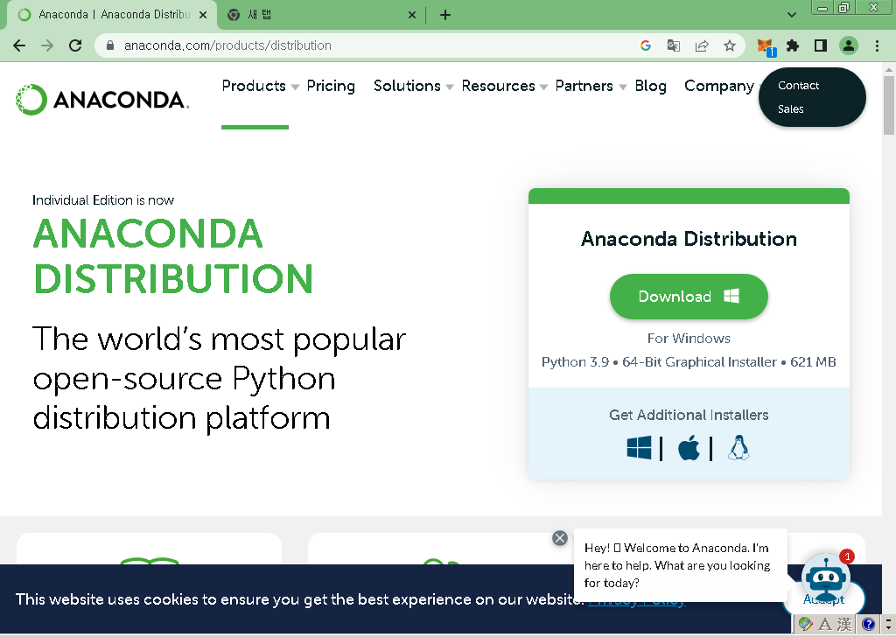Open the chatbot robot avatar
The image size is (896, 637).
coord(825,578)
